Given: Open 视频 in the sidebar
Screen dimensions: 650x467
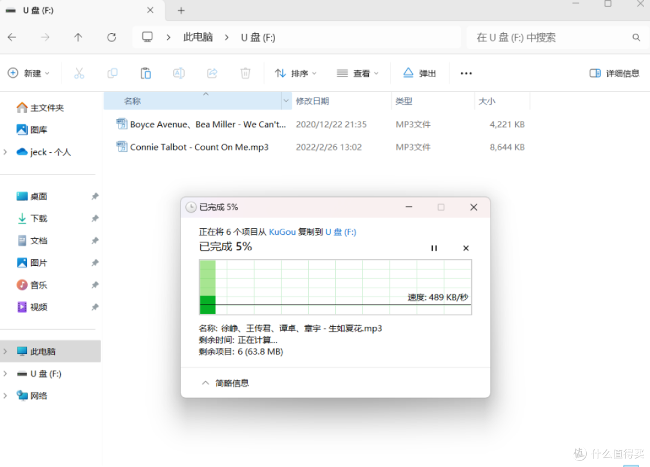Looking at the screenshot, I should point(32,307).
